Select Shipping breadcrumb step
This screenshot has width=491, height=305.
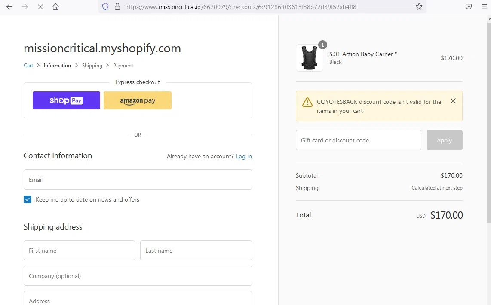tap(92, 66)
